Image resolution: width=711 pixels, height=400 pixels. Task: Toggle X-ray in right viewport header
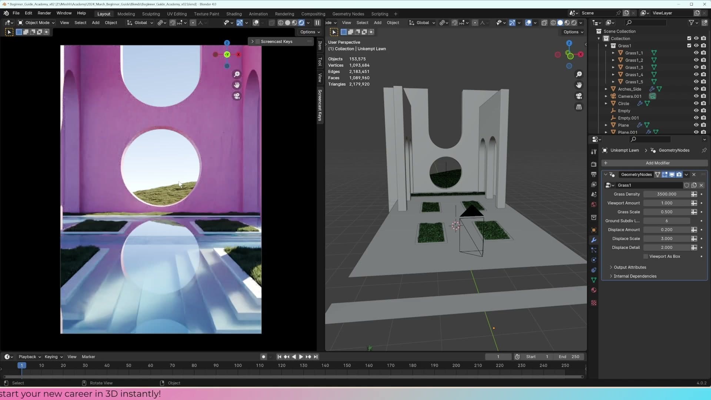click(x=544, y=23)
